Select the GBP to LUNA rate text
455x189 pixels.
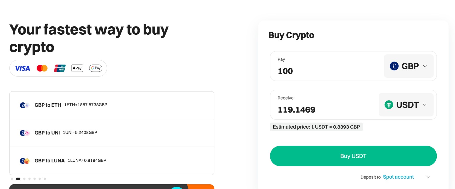tap(87, 161)
